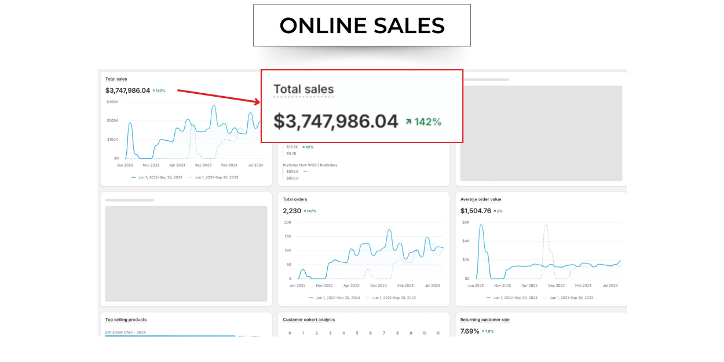Toggle the Jun 1, 2022–Sep 30, 2024 series in Average order value

[515, 298]
